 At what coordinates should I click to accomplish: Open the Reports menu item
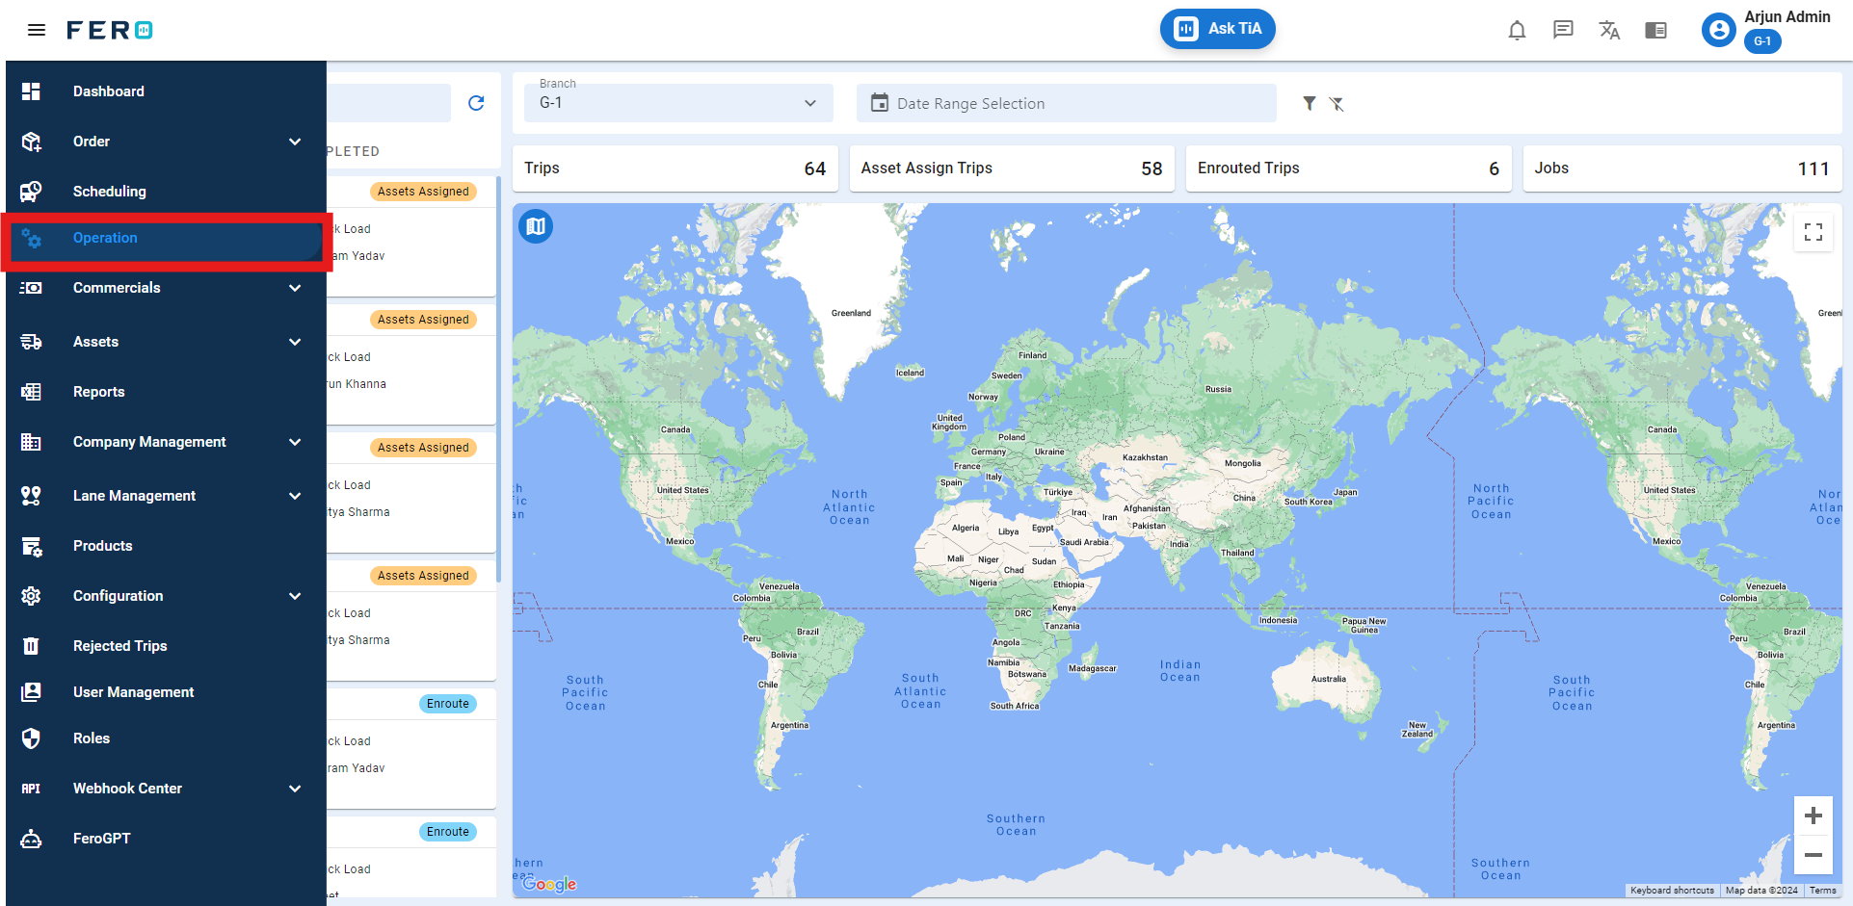click(166, 392)
